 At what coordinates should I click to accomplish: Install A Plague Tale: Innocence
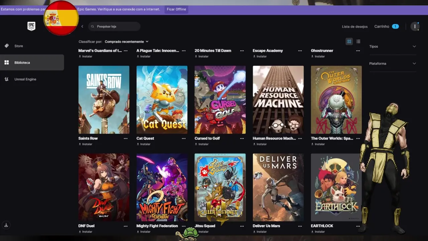pos(143,57)
